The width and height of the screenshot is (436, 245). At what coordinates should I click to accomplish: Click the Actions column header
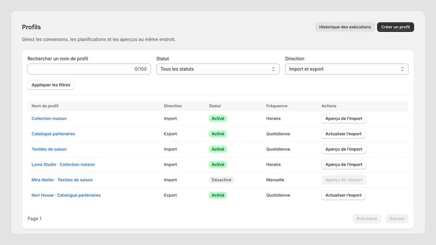click(x=329, y=106)
